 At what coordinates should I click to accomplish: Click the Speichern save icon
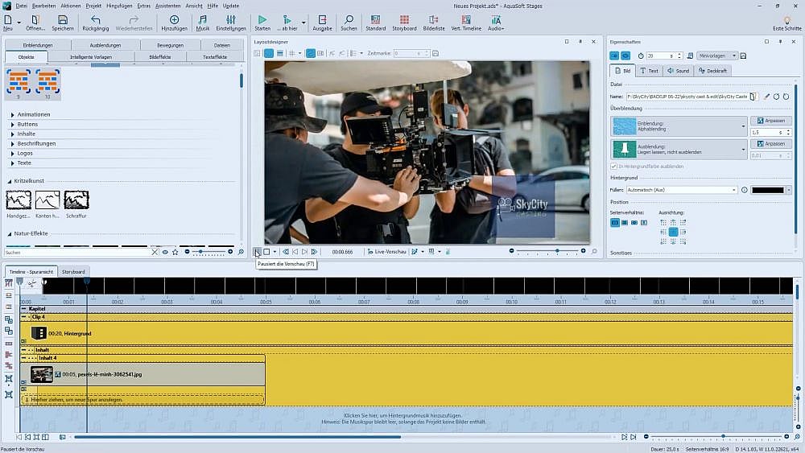point(63,20)
